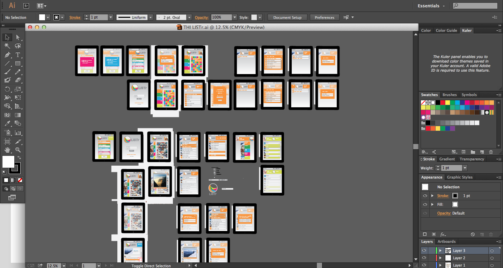Select the Eyedropper tool
Image resolution: width=503 pixels, height=268 pixels.
[x=7, y=123]
